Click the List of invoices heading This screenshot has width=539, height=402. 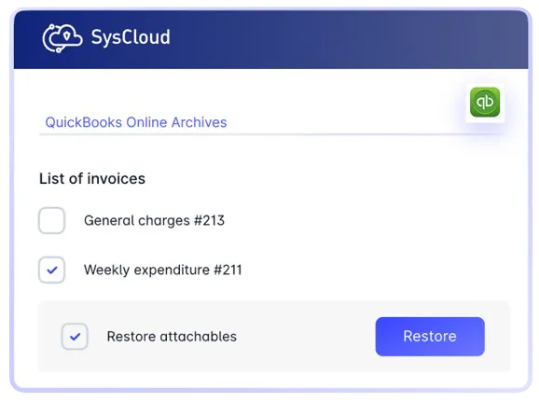[92, 178]
